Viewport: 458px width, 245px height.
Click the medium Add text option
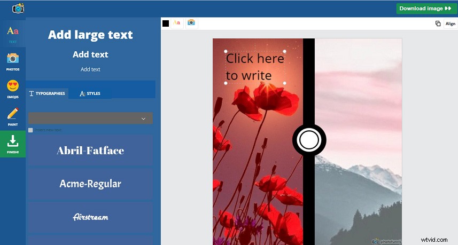[x=90, y=54]
